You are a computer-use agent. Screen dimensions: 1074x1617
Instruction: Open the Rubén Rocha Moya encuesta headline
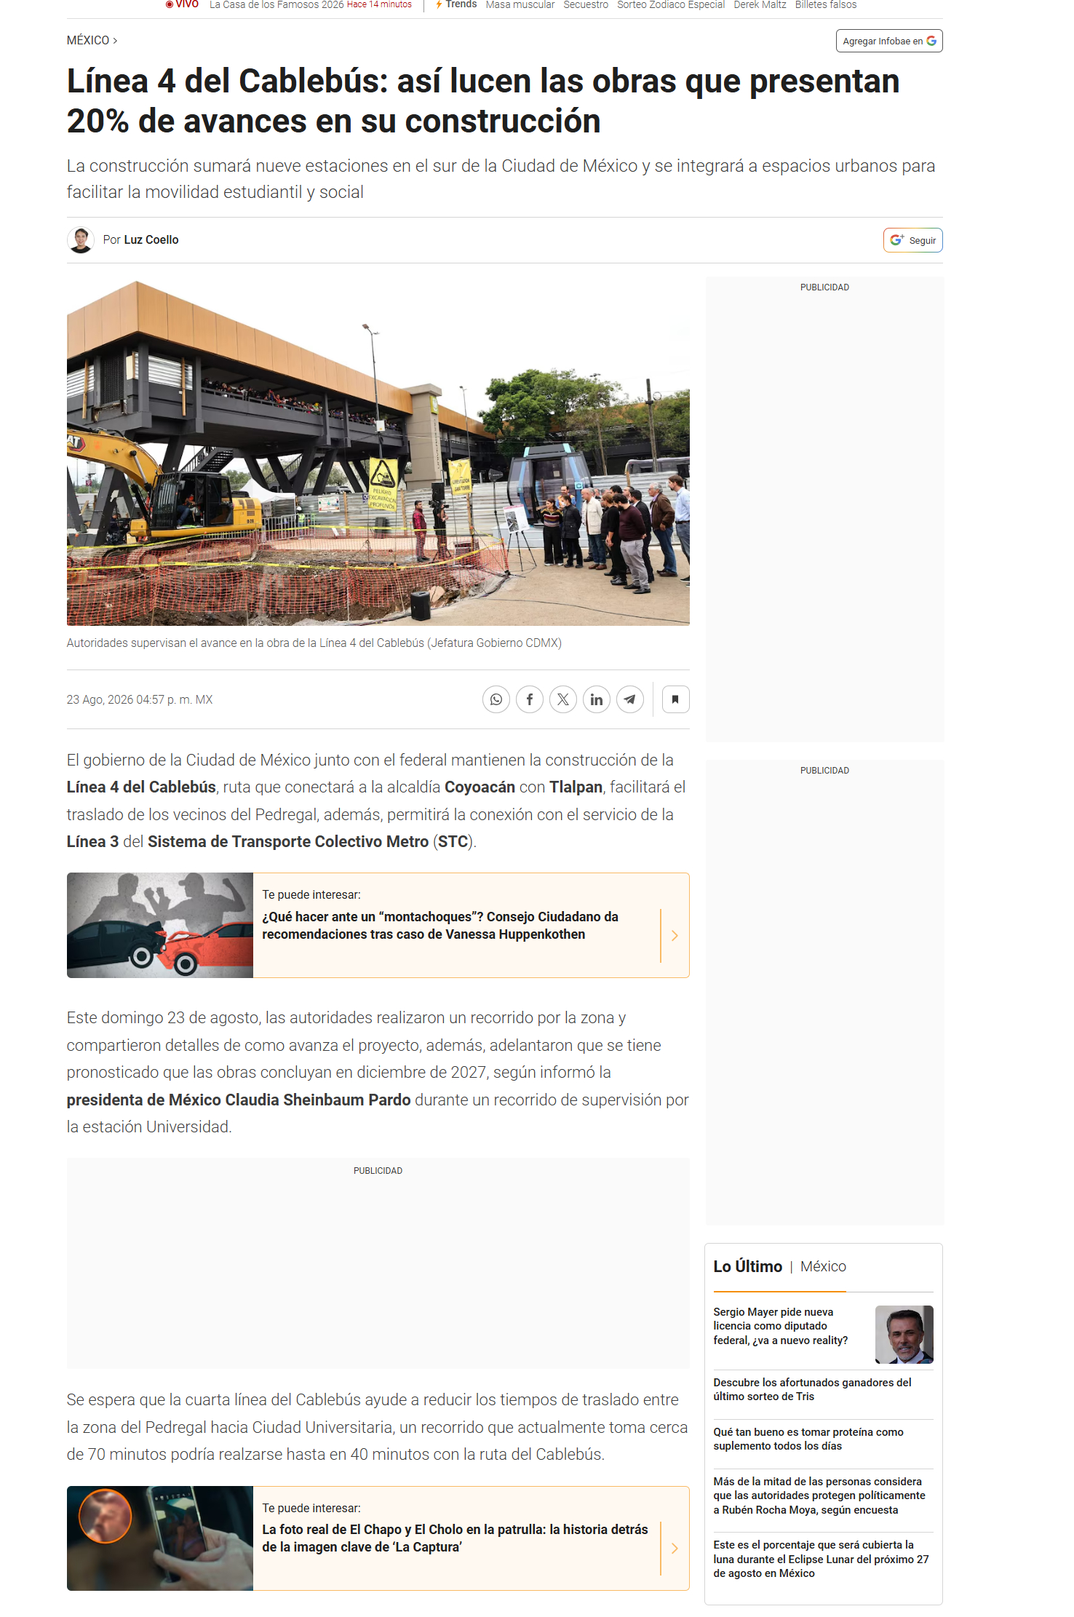pos(819,1495)
